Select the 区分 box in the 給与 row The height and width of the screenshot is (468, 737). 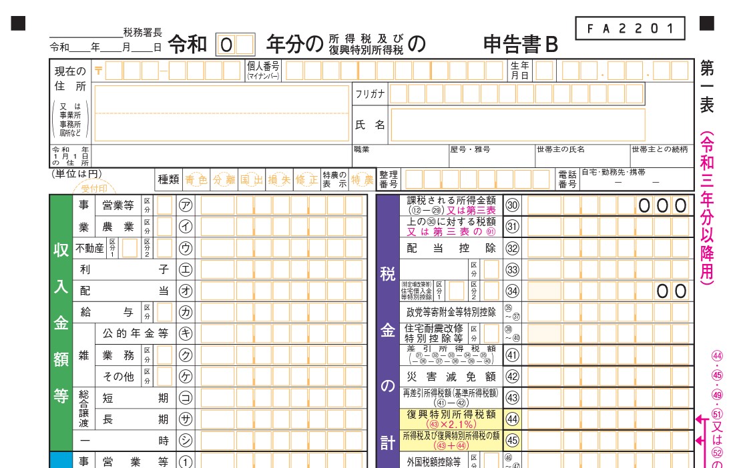tap(164, 312)
